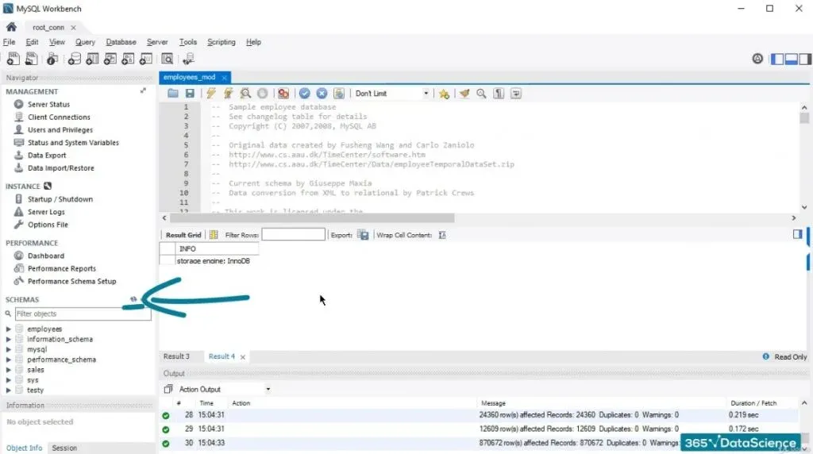Screen dimensions: 813x454
Task: Toggle the bottom output panel visibility
Action: [x=791, y=59]
